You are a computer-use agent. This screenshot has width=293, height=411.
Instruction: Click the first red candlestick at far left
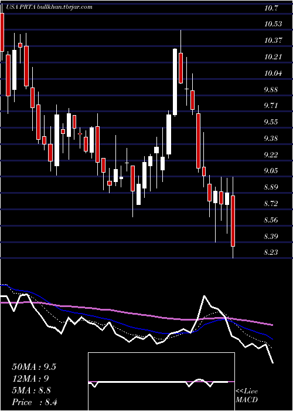2,32
